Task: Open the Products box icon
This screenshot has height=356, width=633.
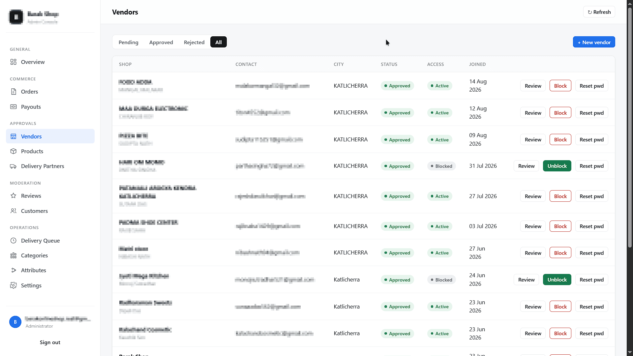Action: tap(14, 151)
